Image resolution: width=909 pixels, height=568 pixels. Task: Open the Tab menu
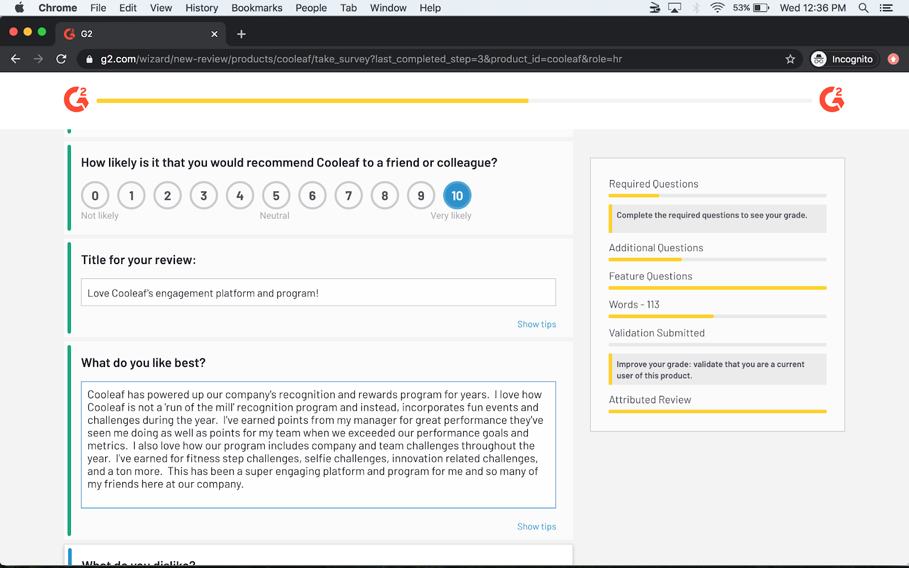348,8
